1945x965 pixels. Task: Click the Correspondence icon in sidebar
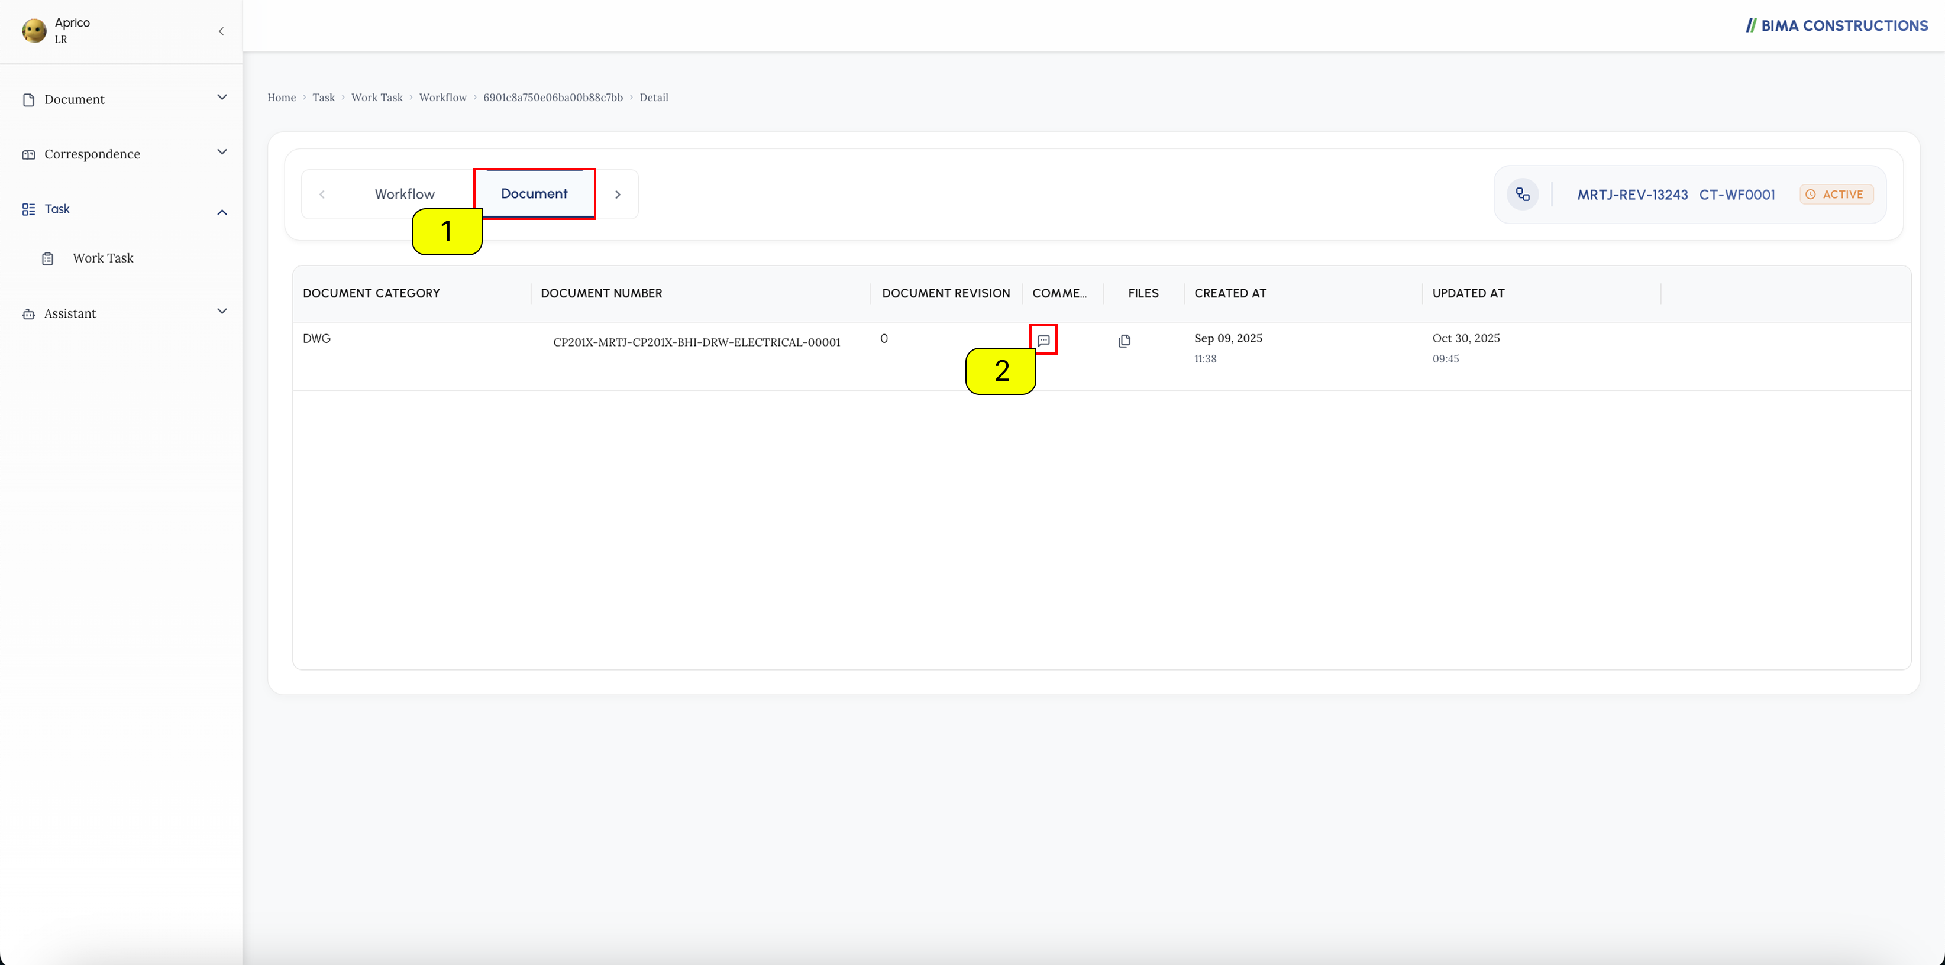pos(29,155)
